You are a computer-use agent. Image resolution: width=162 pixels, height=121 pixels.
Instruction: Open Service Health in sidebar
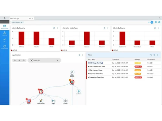coord(5,27)
